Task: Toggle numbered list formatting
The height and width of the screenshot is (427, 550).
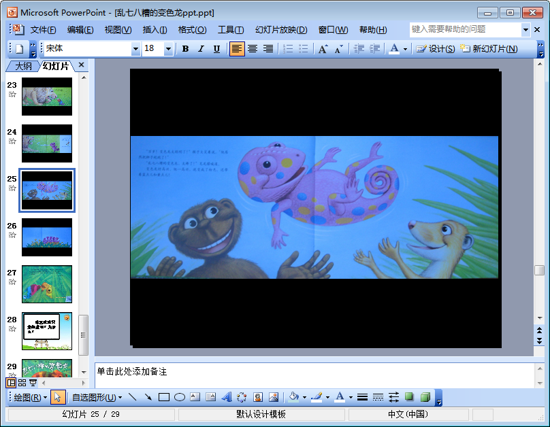Action: click(x=288, y=49)
